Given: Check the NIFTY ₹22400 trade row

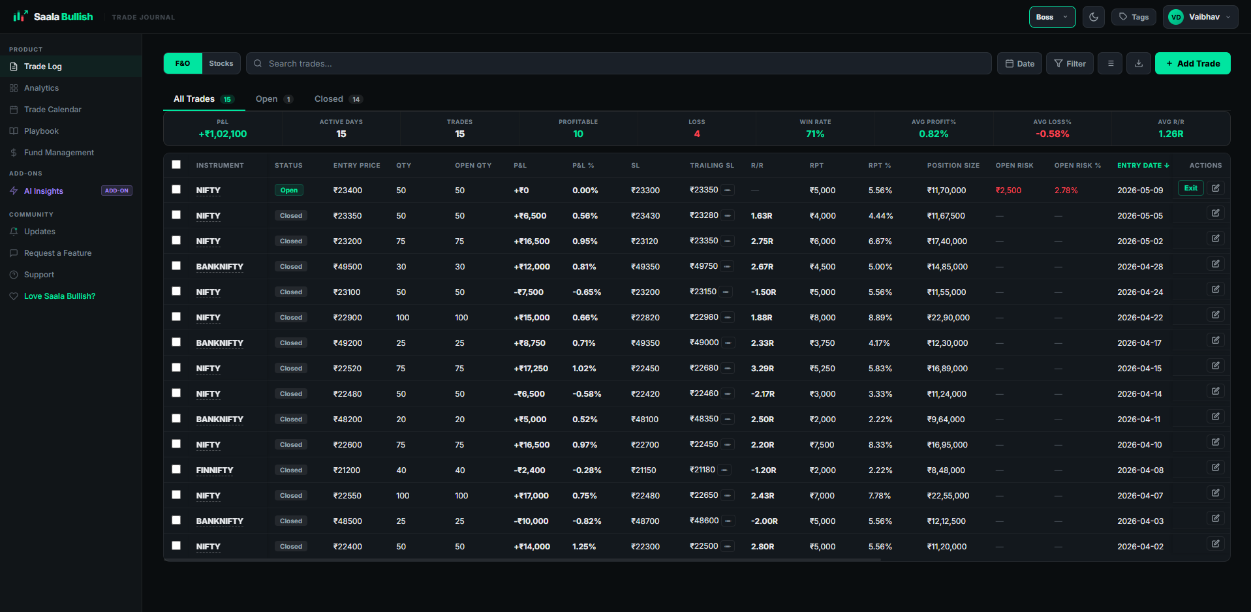Looking at the screenshot, I should click(176, 545).
